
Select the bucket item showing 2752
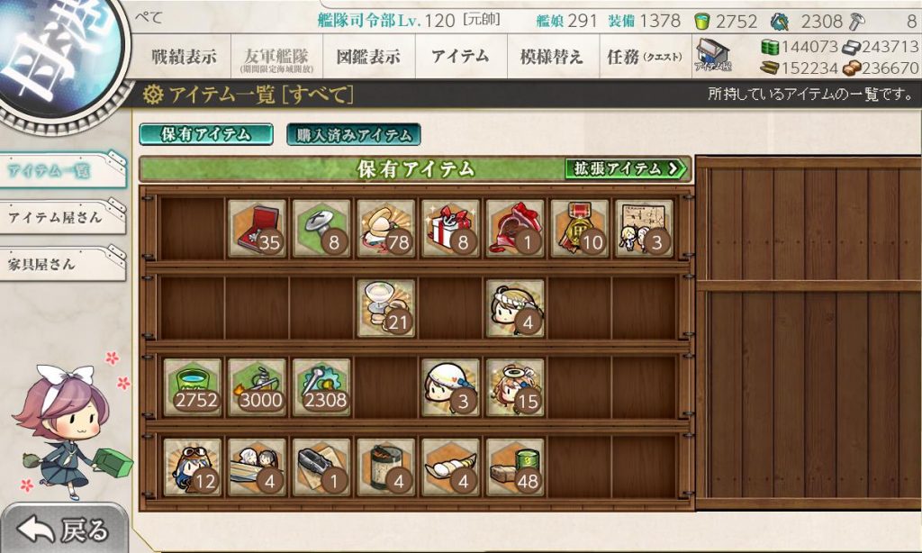coord(193,387)
